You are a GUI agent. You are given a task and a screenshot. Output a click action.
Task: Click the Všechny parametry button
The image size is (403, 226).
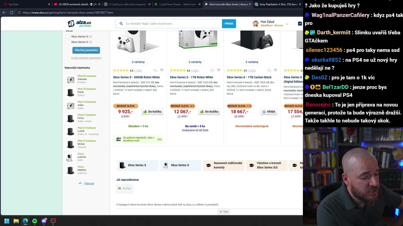[x=86, y=50]
